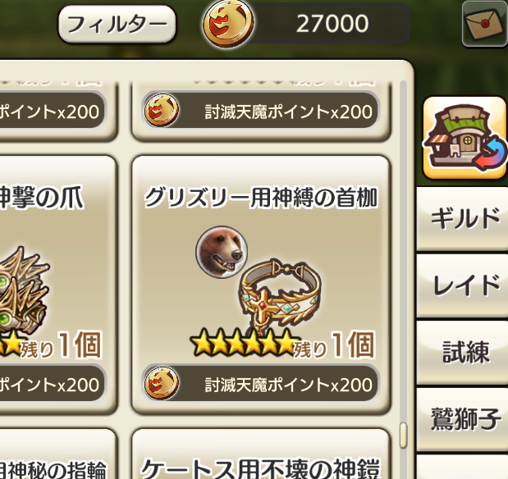
Task: Select the 試練 tab
Action: point(465,352)
